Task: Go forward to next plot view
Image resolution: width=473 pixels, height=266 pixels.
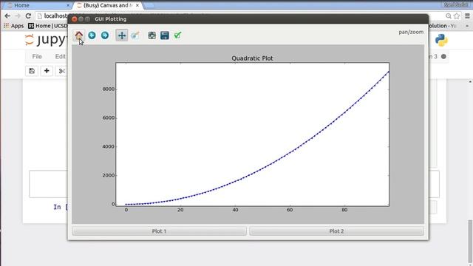Action: pyautogui.click(x=105, y=35)
